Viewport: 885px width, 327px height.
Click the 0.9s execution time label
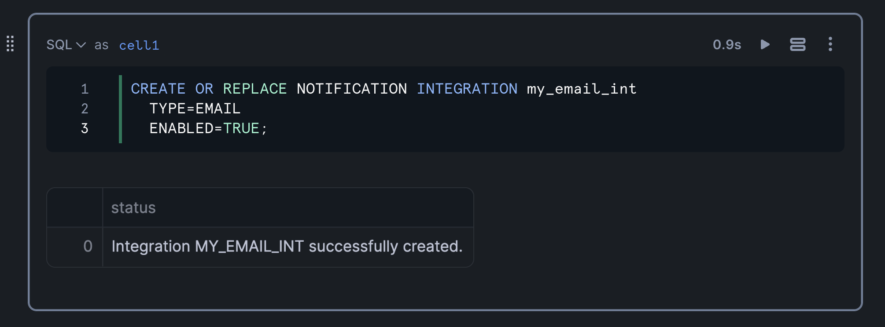726,45
